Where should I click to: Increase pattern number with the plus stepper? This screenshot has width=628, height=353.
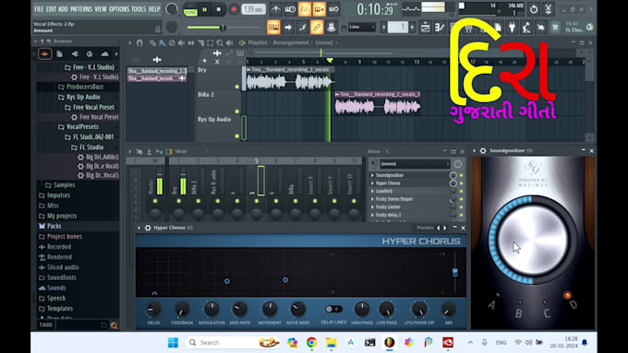point(412,27)
